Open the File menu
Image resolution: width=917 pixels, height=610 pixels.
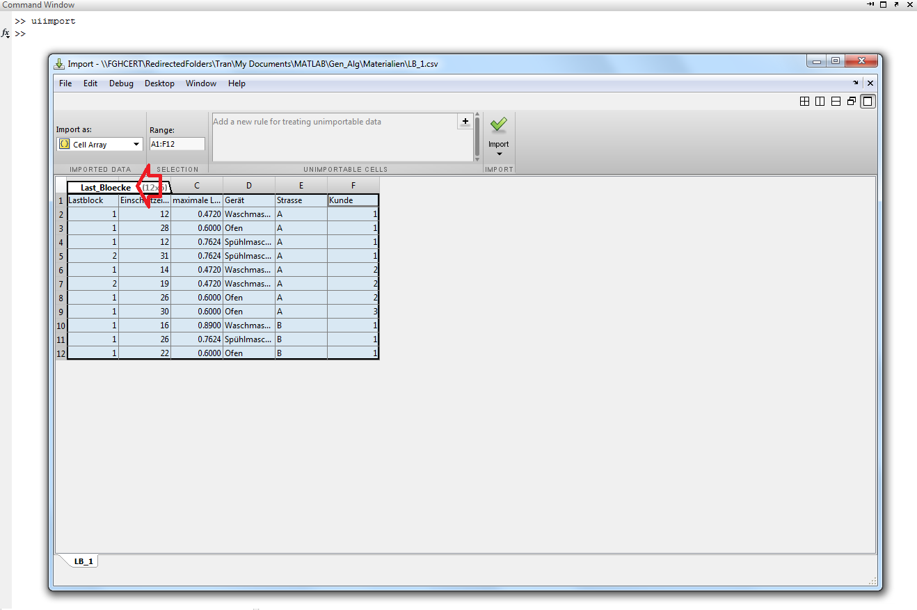[x=65, y=83]
